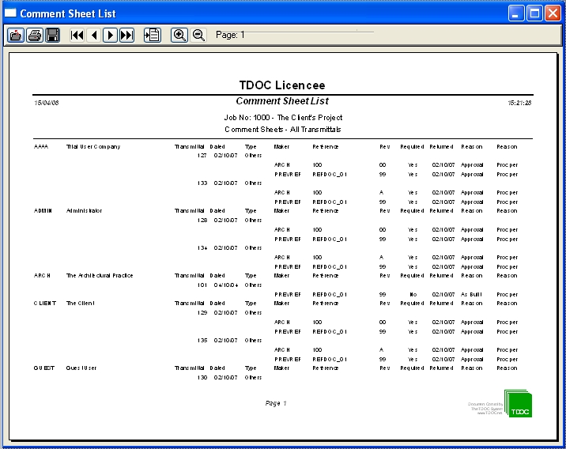Select transmittal number 129
This screenshot has height=449, width=566.
[x=202, y=312]
